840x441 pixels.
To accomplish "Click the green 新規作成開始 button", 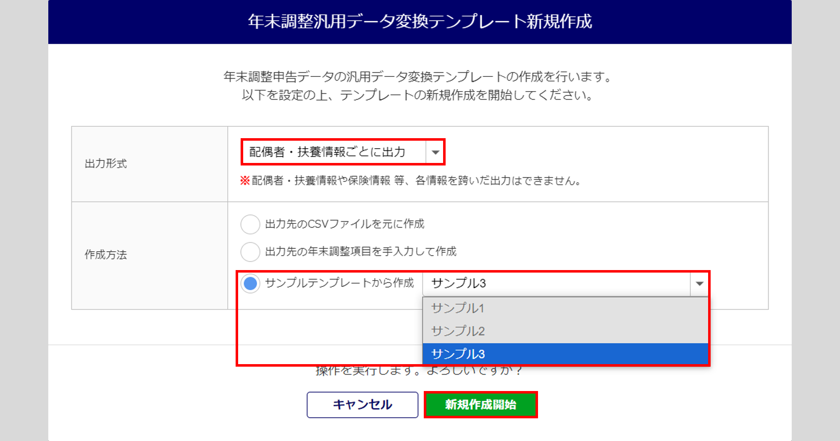I will (x=480, y=404).
